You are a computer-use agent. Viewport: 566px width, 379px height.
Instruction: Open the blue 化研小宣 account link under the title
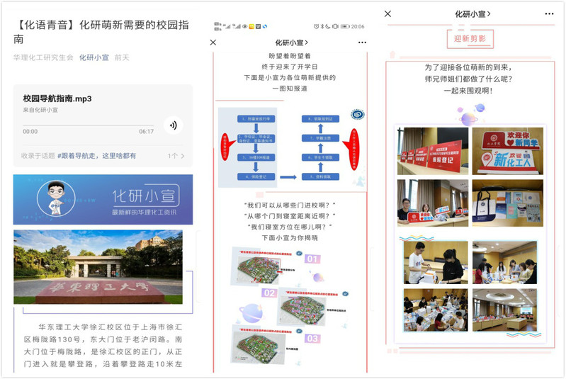pos(94,57)
